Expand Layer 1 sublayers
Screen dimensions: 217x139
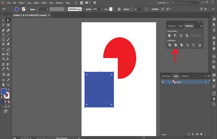tap(170, 82)
